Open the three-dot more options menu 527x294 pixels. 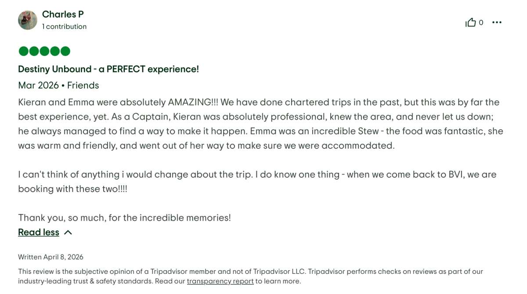click(497, 22)
